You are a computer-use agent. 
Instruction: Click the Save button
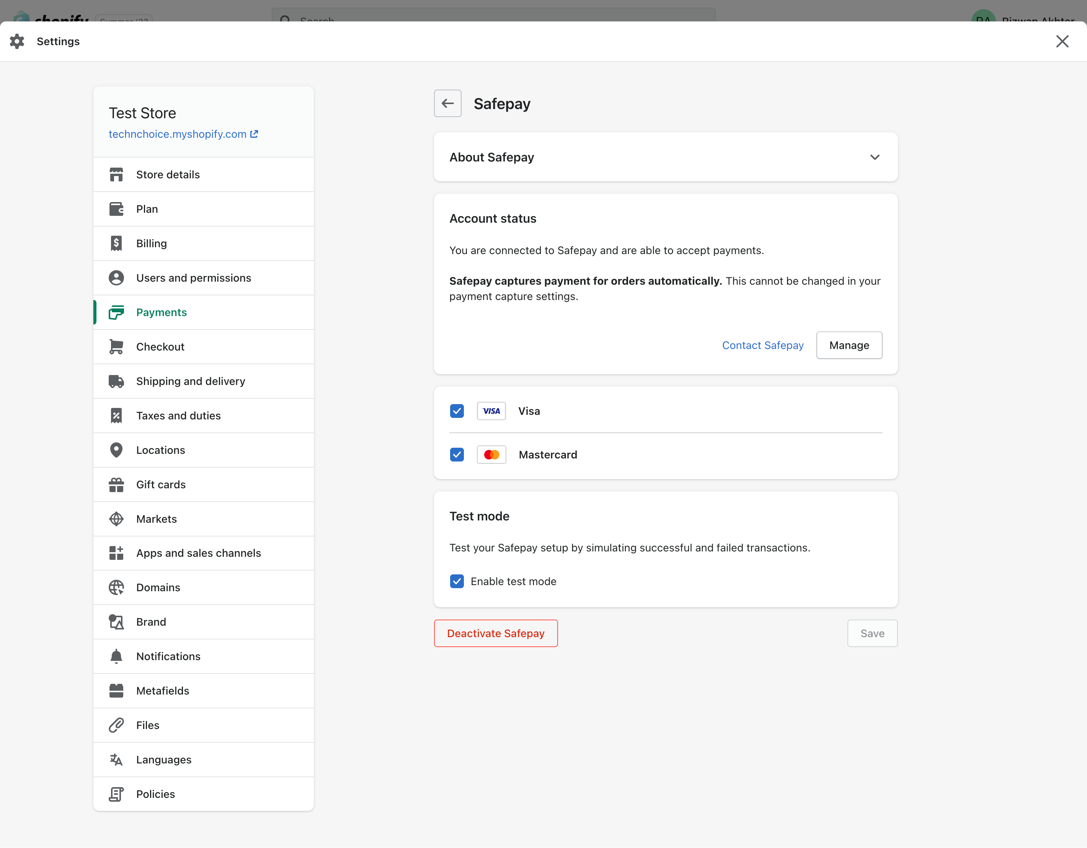pos(872,633)
